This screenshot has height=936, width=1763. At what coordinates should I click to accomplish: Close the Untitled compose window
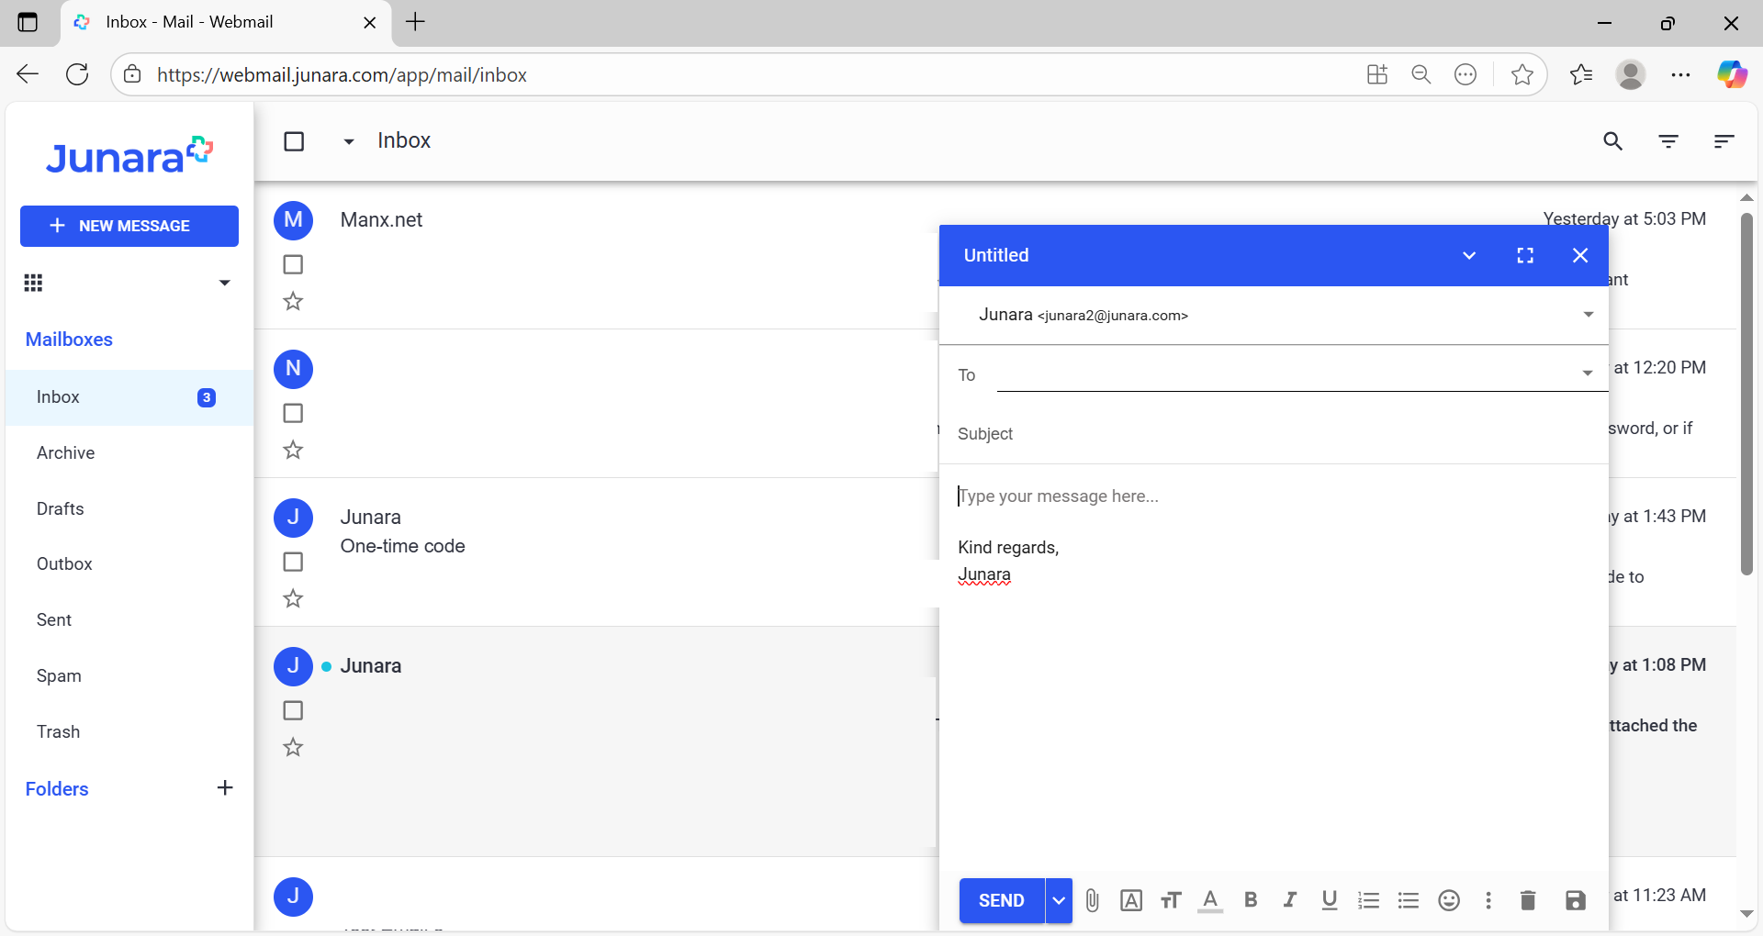click(x=1580, y=255)
